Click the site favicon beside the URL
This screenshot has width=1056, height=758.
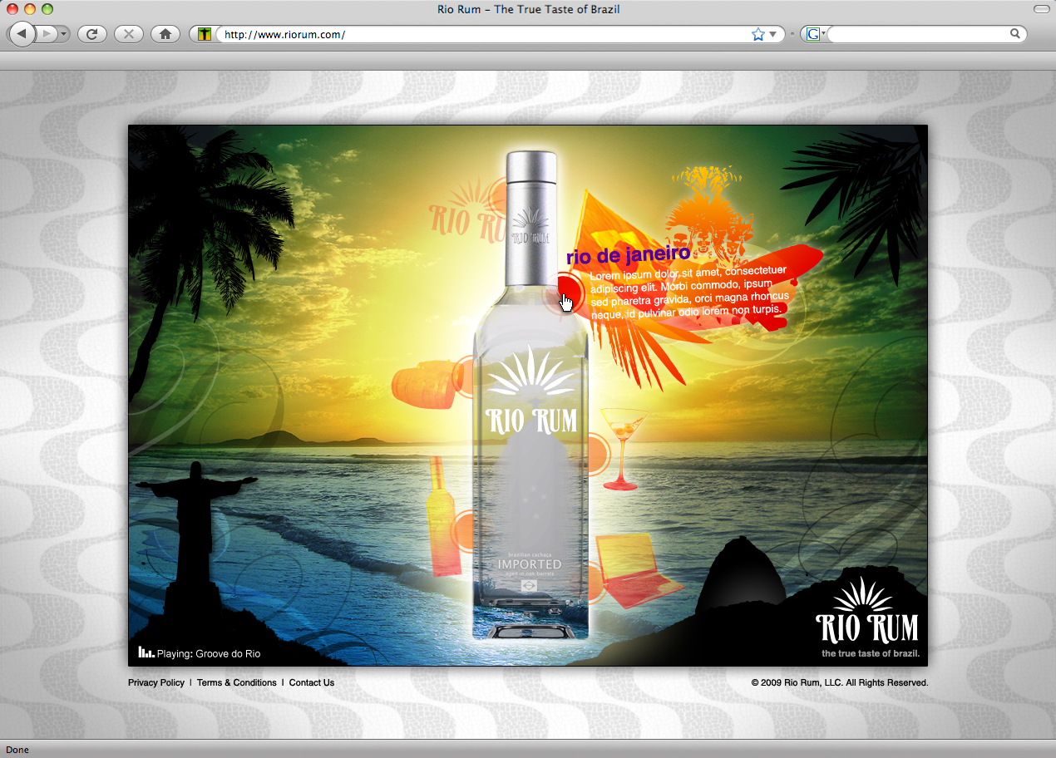pos(205,34)
